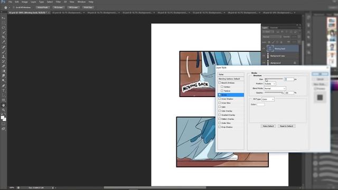338x190 pixels.
Task: Select the Crop tool
Action: click(x=4, y=37)
